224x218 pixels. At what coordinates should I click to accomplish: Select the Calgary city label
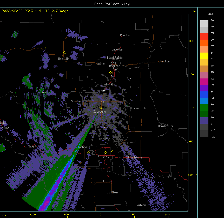click(x=104, y=156)
